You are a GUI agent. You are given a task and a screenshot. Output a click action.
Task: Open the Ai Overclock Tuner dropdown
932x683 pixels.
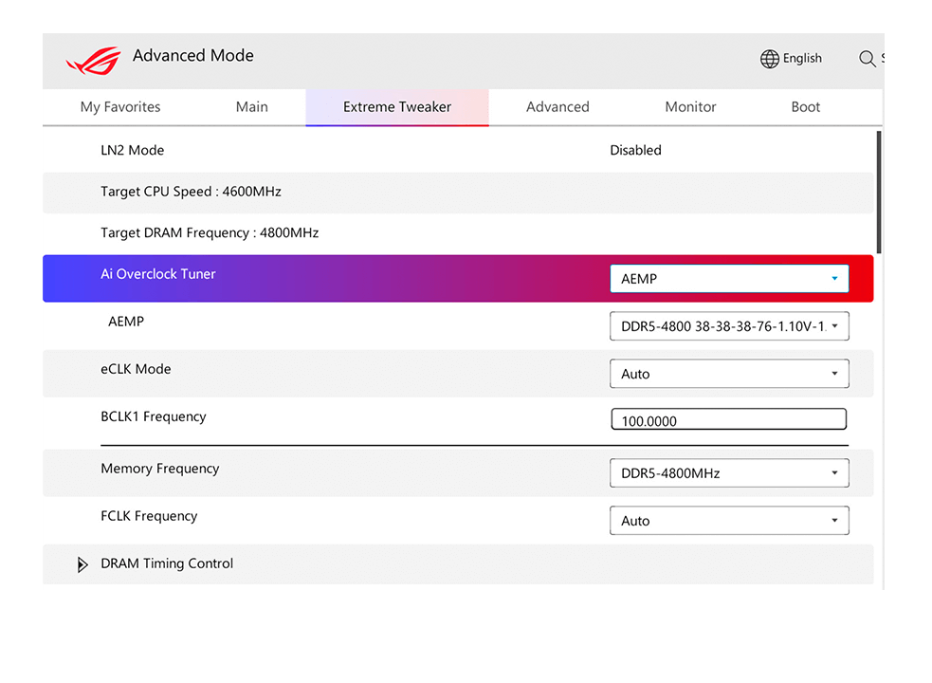pyautogui.click(x=728, y=279)
